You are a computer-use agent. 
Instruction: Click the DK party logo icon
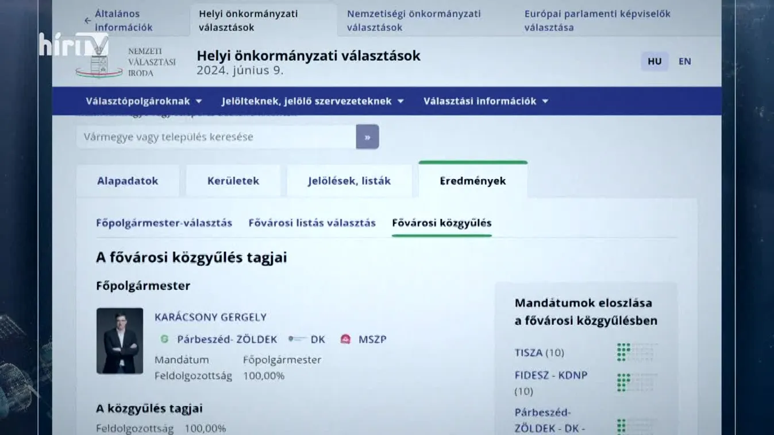[296, 339]
